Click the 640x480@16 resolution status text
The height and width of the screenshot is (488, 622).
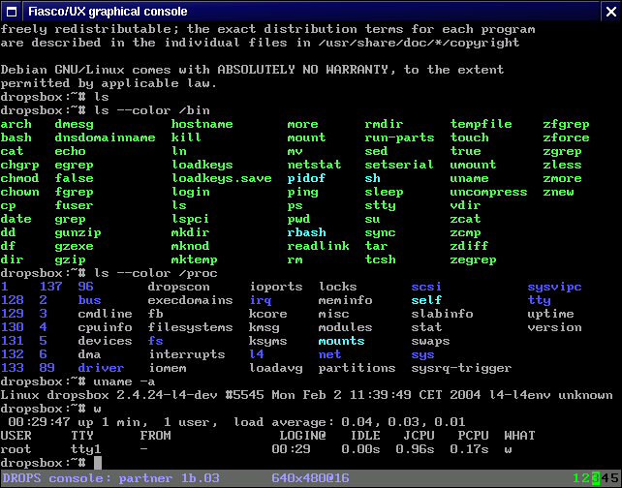click(310, 478)
